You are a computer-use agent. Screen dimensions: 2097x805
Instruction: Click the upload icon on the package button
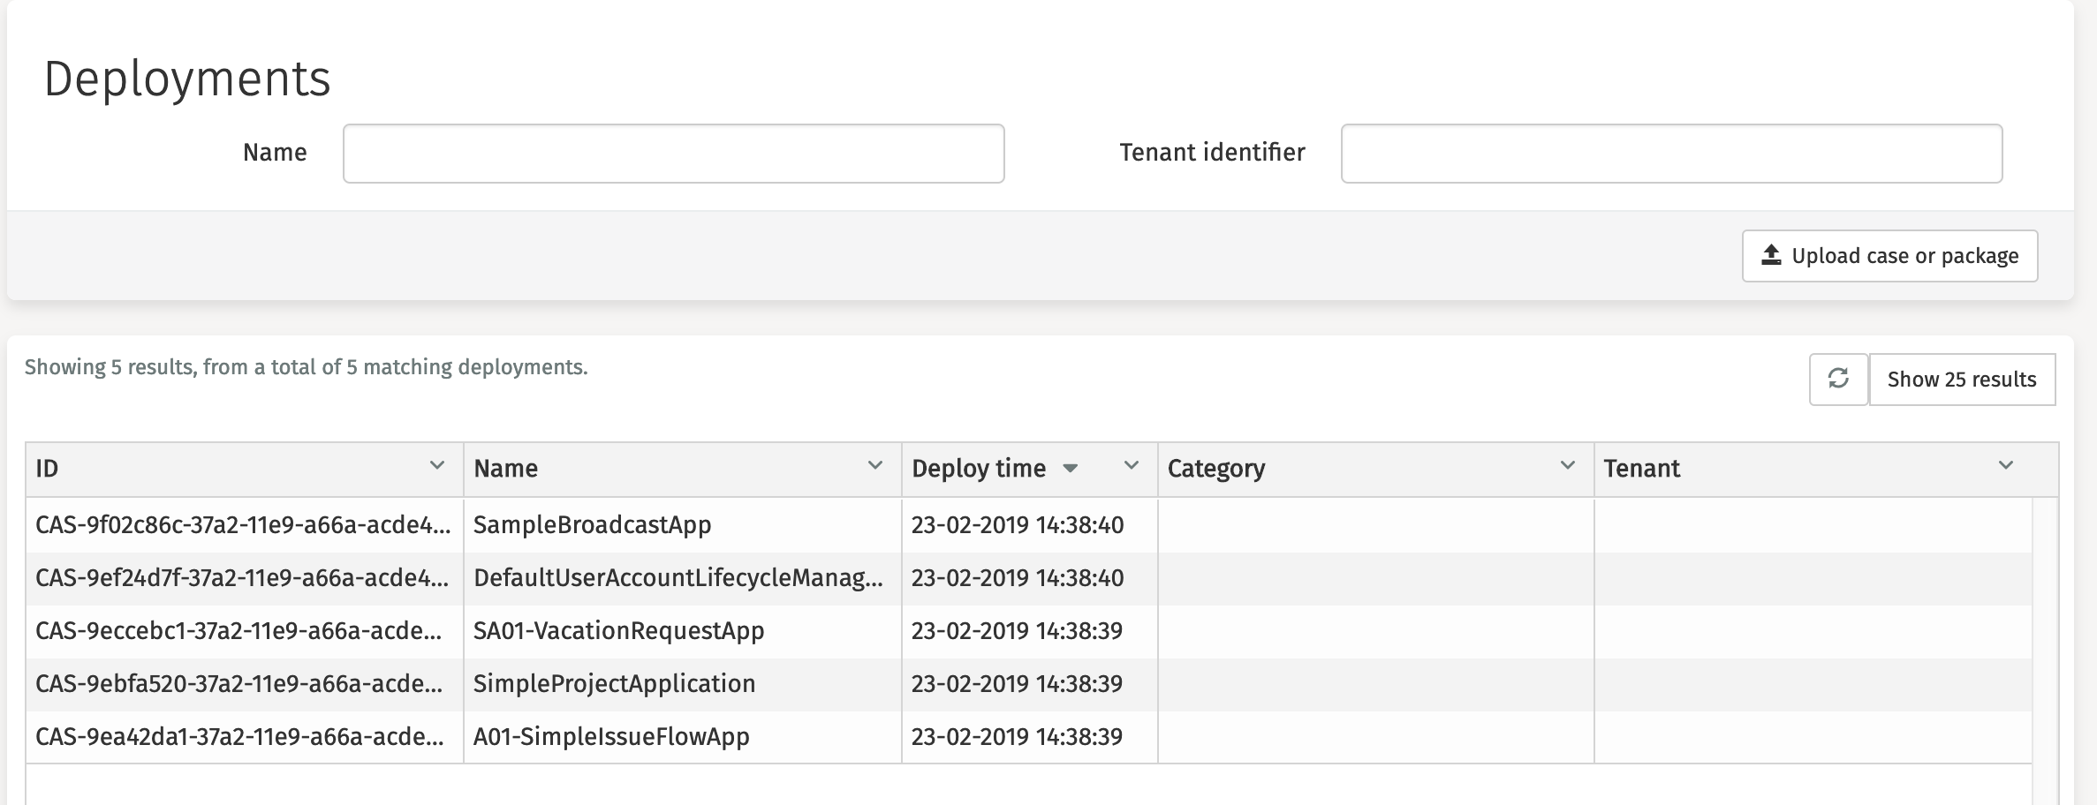pyautogui.click(x=1769, y=255)
